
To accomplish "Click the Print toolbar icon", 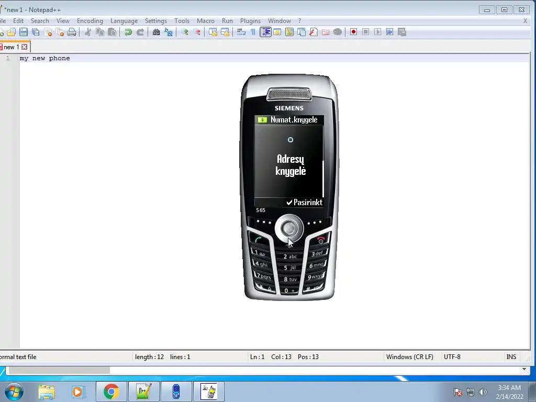I will coord(72,32).
